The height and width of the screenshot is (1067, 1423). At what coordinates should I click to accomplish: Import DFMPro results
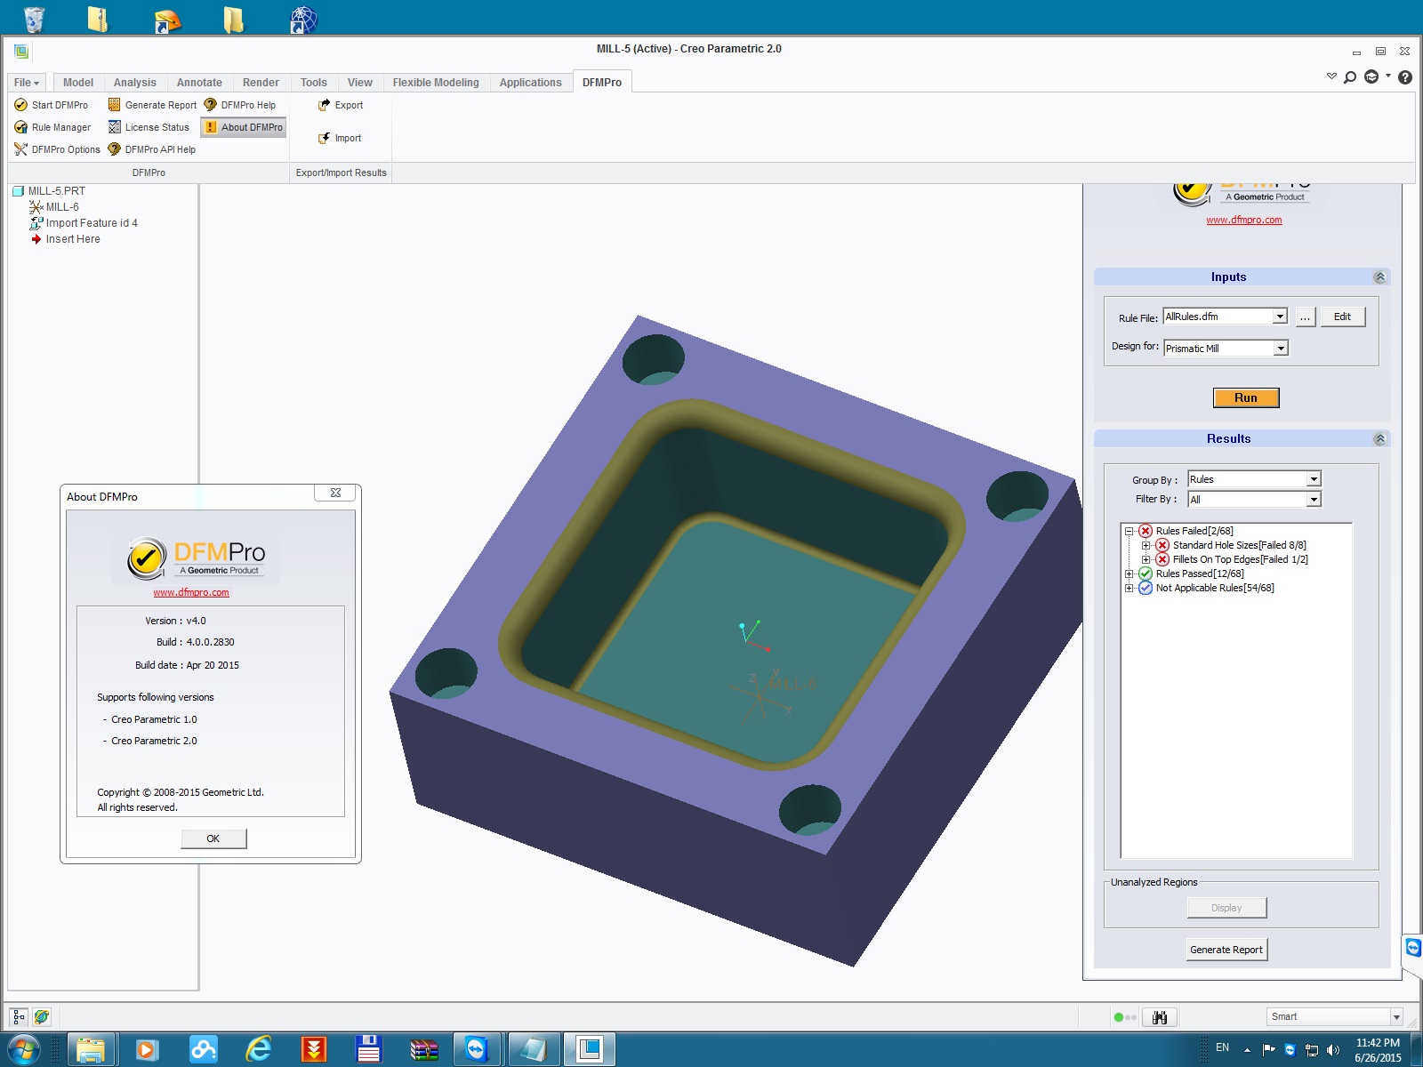click(x=340, y=138)
